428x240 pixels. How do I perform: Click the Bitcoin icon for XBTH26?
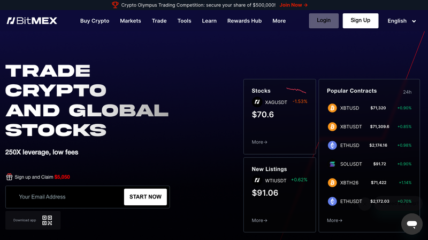tap(332, 182)
